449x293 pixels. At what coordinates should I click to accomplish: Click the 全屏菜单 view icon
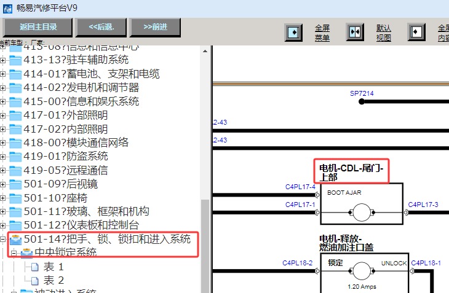coord(293,32)
